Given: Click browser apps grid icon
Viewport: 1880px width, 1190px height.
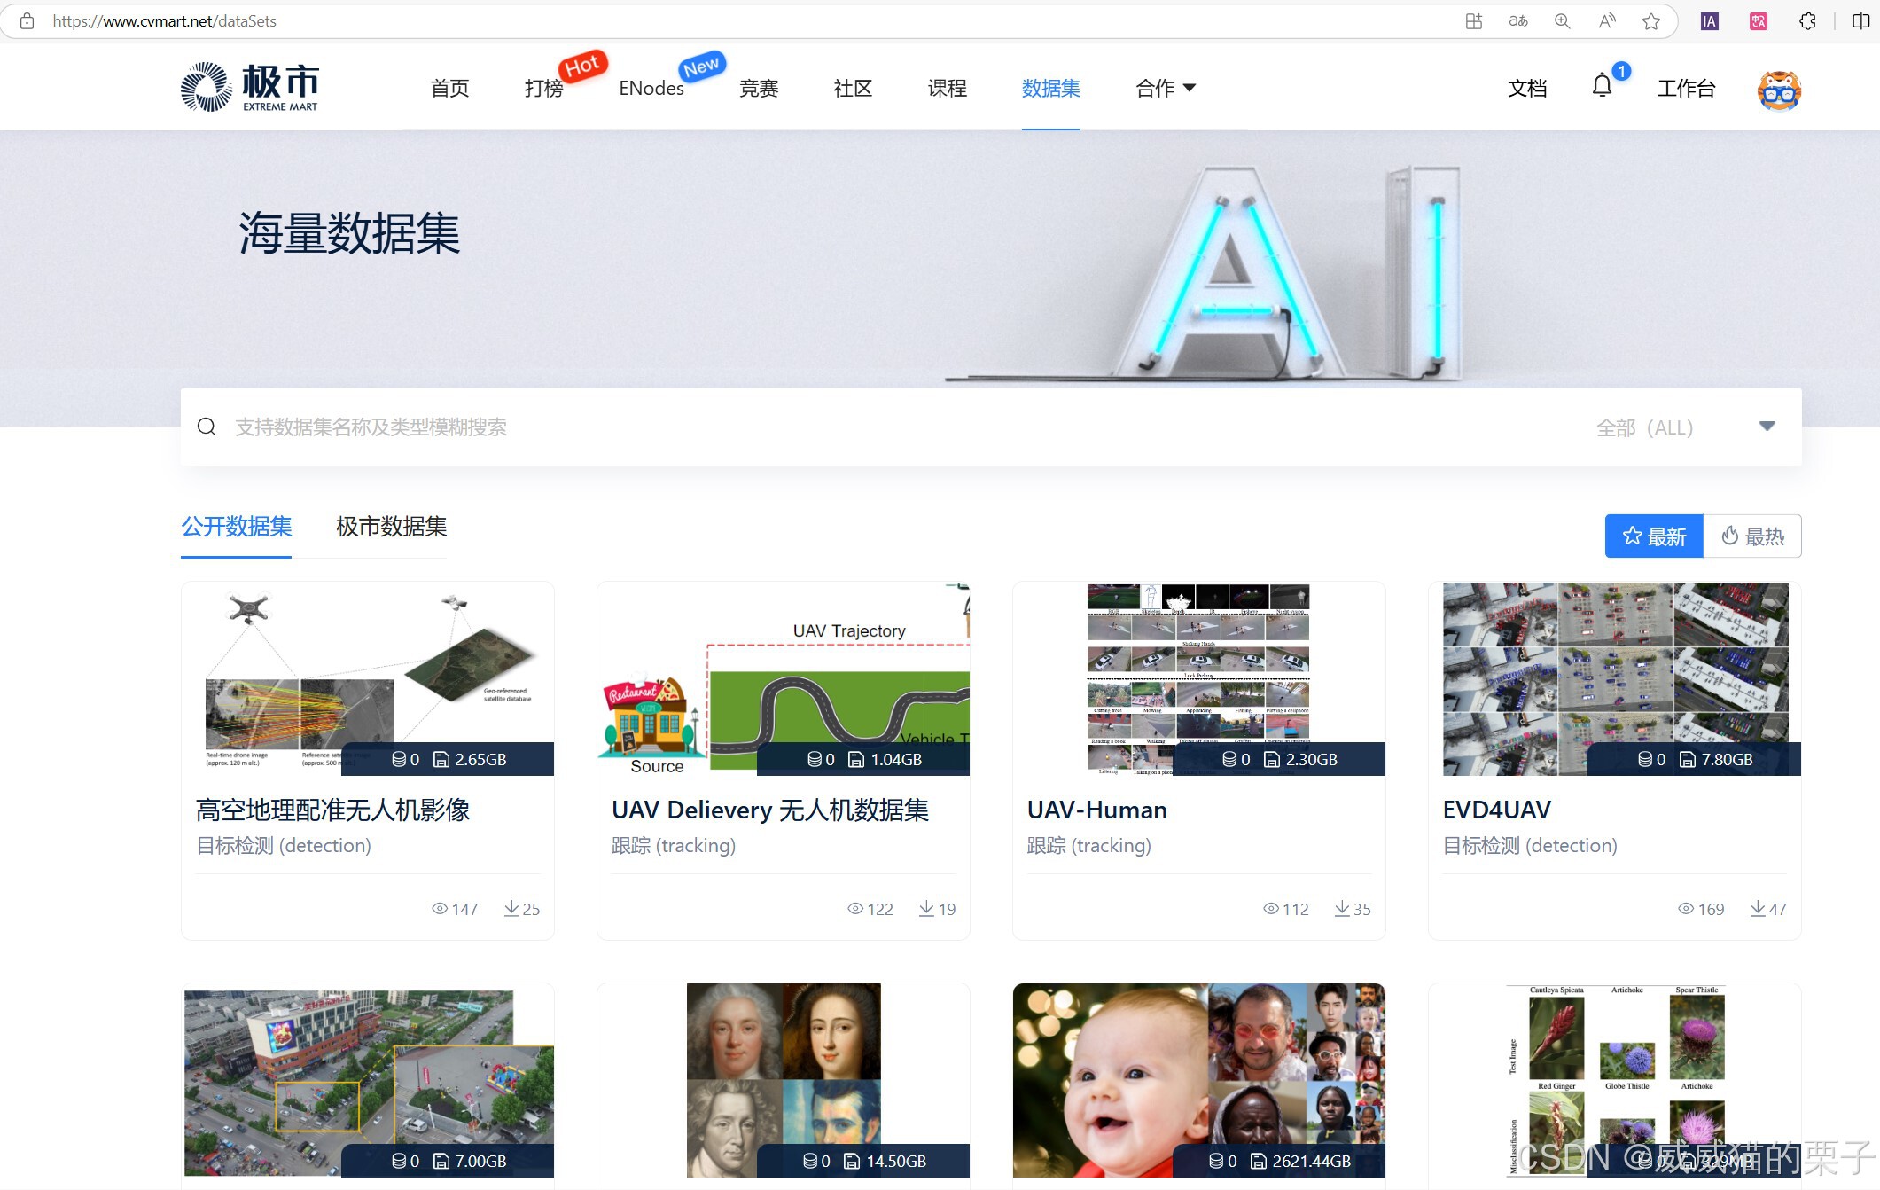Looking at the screenshot, I should (1473, 21).
